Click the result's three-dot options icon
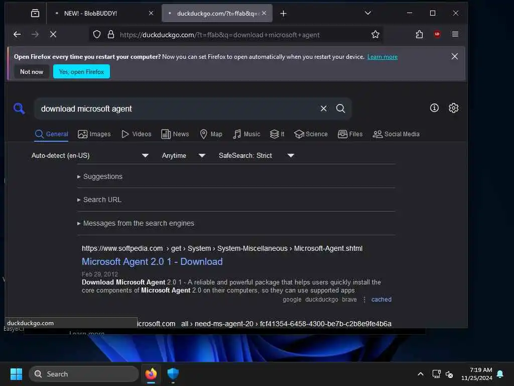 [364, 300]
